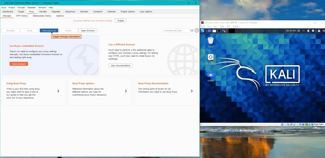
Task: Open VirtualBox 파일 (File) menu
Action: (x=203, y=27)
